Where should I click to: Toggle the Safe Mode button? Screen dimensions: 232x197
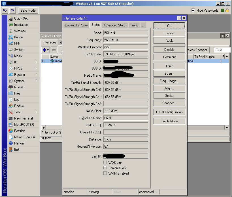28,11
